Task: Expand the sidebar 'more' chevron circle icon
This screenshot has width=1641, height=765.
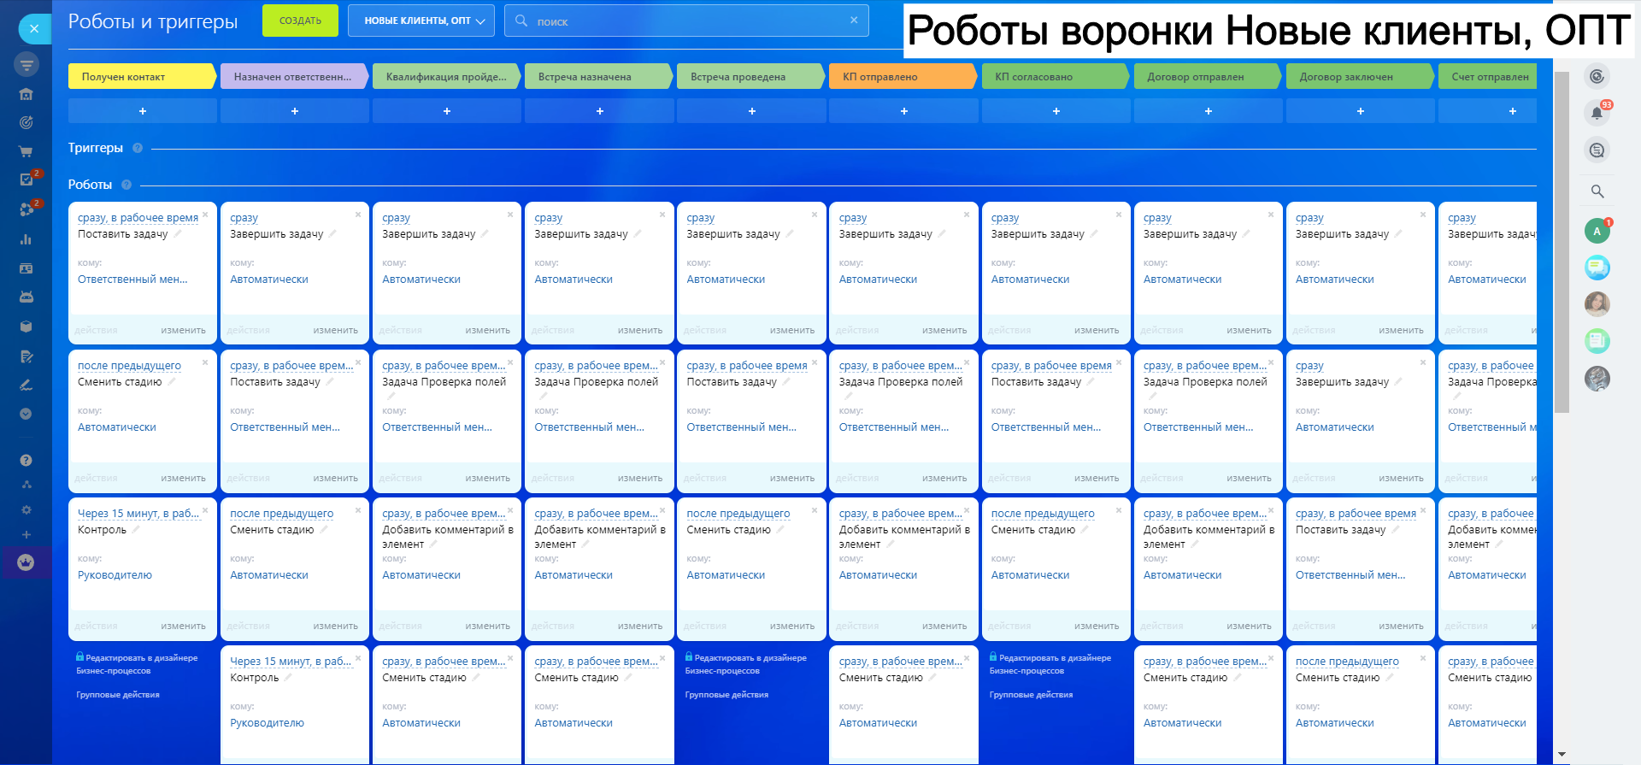Action: (x=26, y=414)
